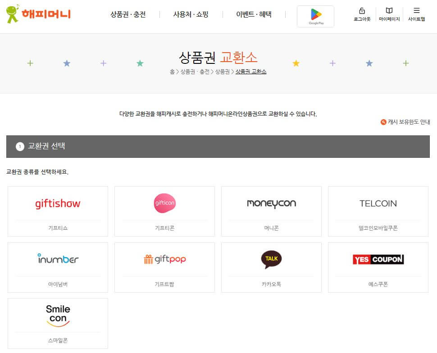
Task: Click the 기프티콘 label
Action: [x=165, y=228]
